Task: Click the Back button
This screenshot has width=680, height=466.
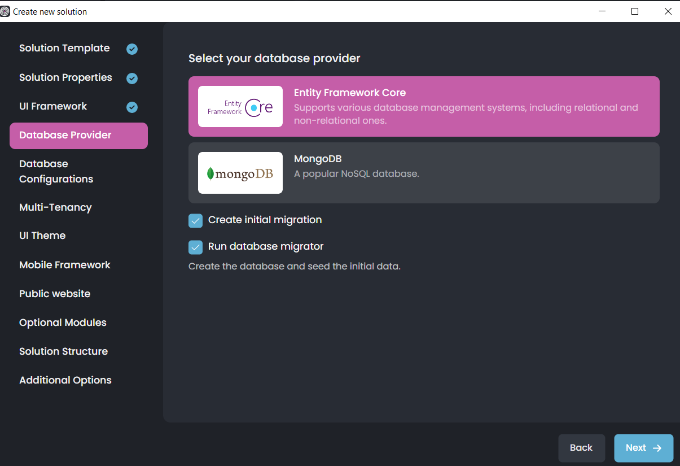Action: [581, 448]
